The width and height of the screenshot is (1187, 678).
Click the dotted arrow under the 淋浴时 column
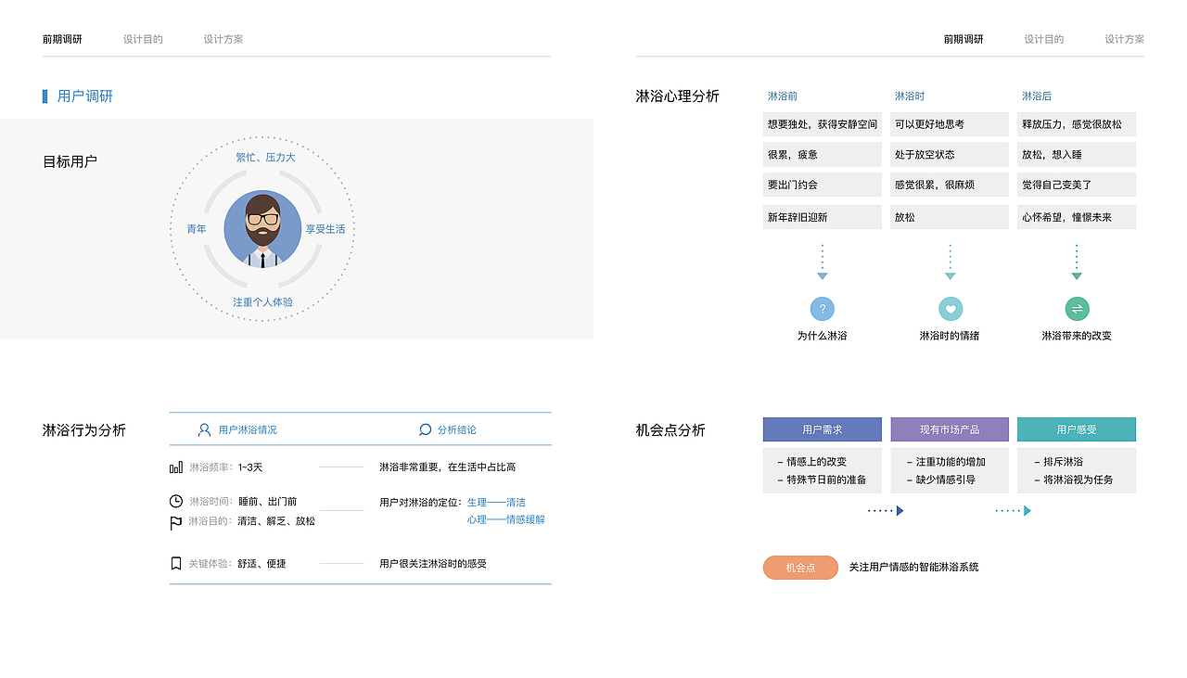pos(950,261)
